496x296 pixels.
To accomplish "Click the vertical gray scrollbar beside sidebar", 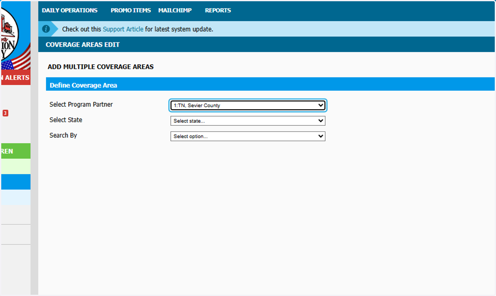I will [34, 148].
